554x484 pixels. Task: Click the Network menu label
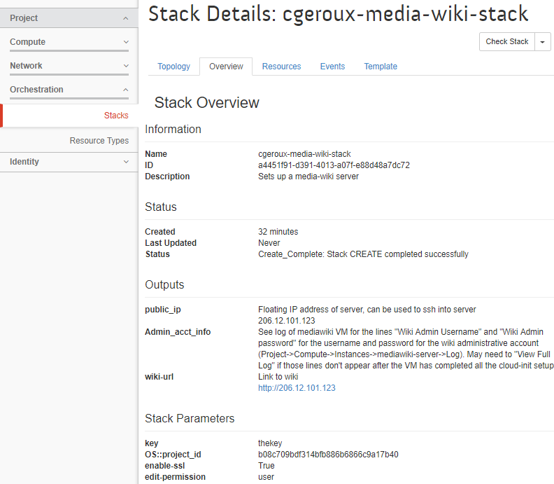pyautogui.click(x=26, y=66)
